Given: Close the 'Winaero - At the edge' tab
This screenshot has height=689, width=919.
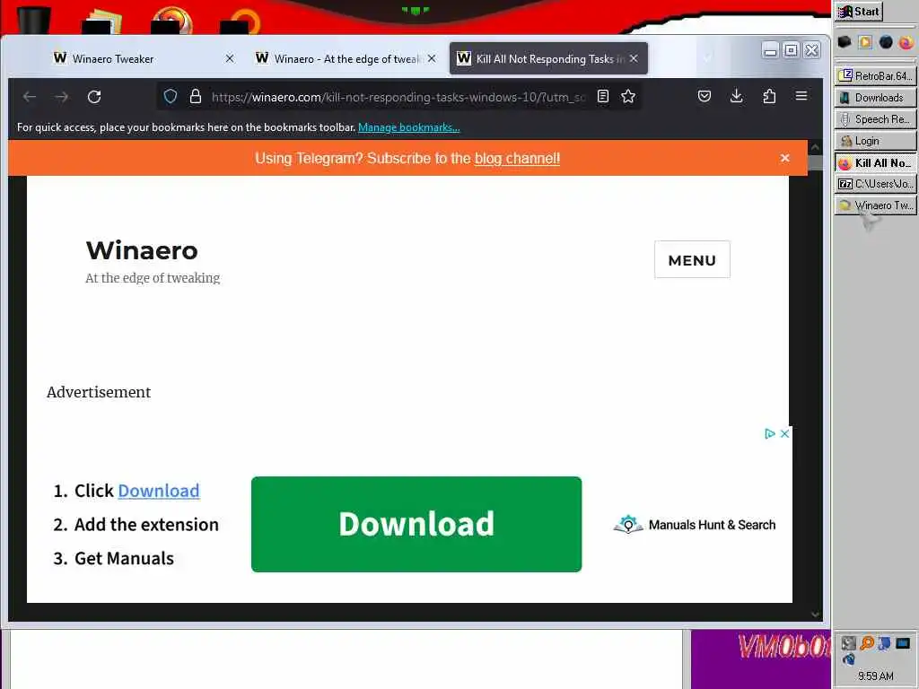Looking at the screenshot, I should pos(432,58).
